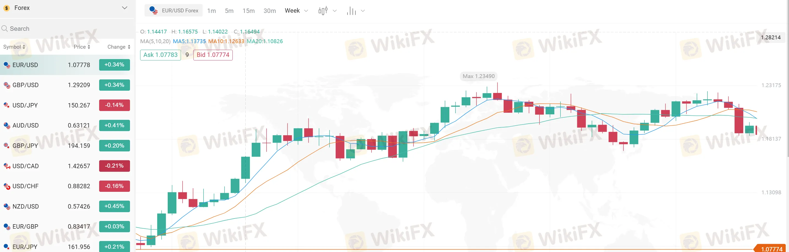Sort list by Price column
789x252 pixels.
[x=82, y=47]
